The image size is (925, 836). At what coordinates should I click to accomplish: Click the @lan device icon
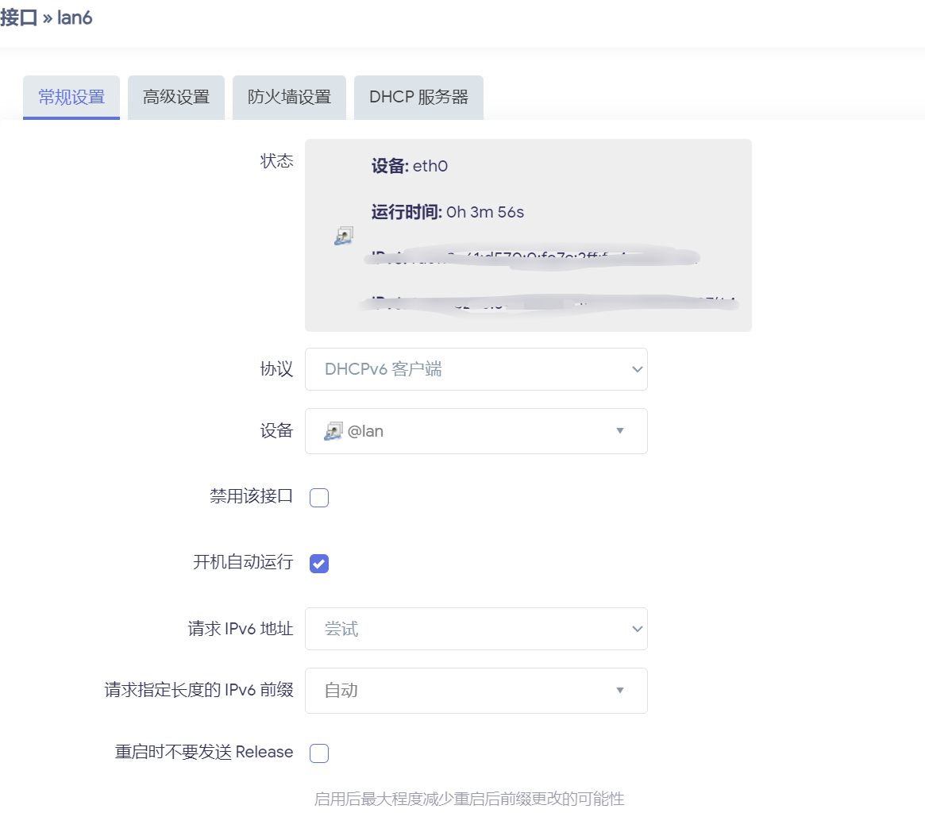[333, 431]
